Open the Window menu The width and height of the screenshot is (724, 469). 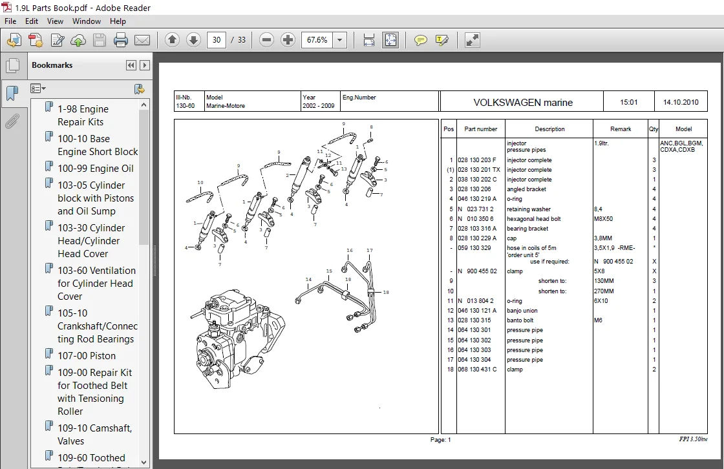(x=87, y=21)
